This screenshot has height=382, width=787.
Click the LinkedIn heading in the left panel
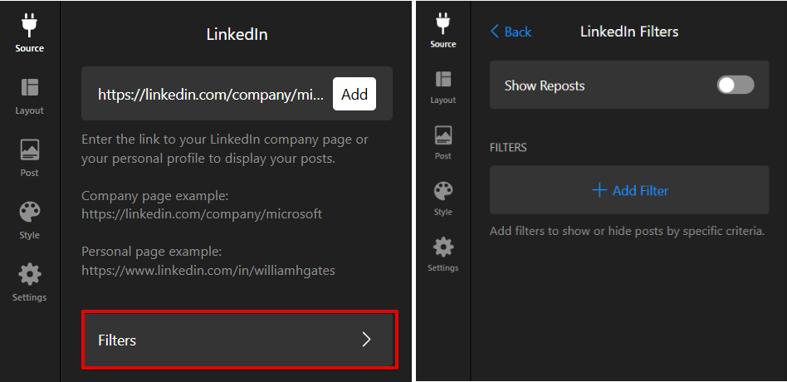[x=237, y=34]
